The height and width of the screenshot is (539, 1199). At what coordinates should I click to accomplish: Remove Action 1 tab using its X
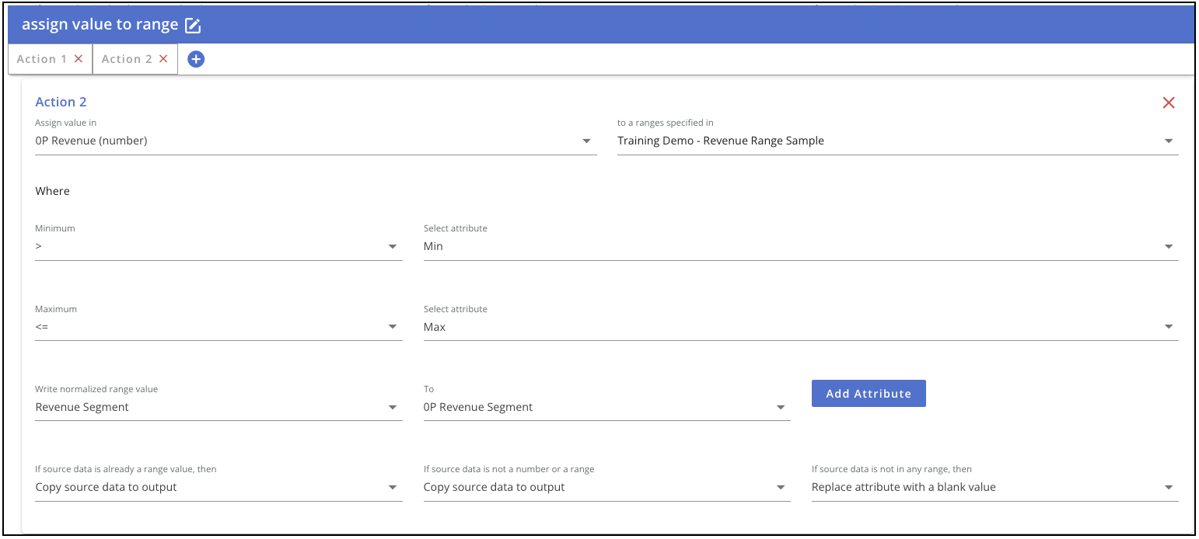point(79,59)
